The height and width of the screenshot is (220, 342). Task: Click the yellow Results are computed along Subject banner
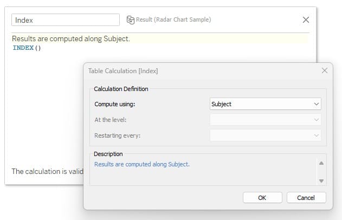160,38
